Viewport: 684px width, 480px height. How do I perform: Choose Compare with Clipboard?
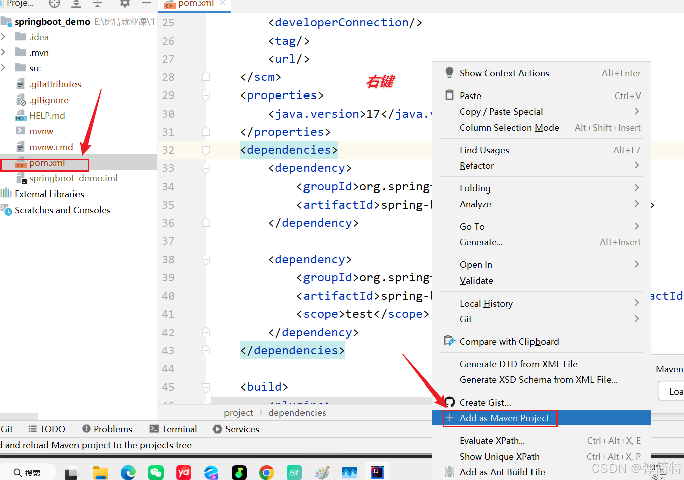click(542, 341)
